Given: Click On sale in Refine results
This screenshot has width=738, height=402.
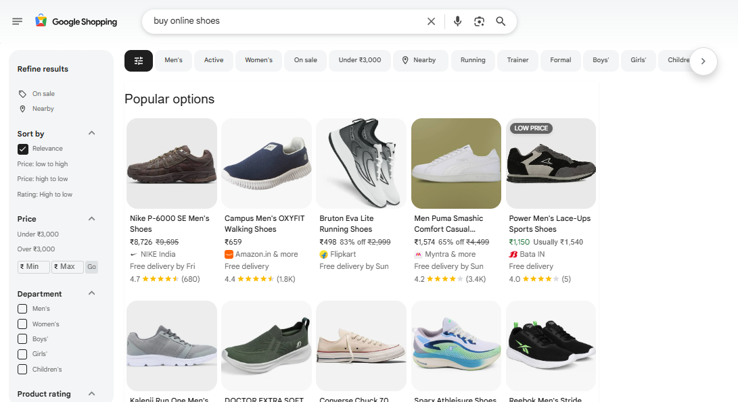Looking at the screenshot, I should (43, 94).
